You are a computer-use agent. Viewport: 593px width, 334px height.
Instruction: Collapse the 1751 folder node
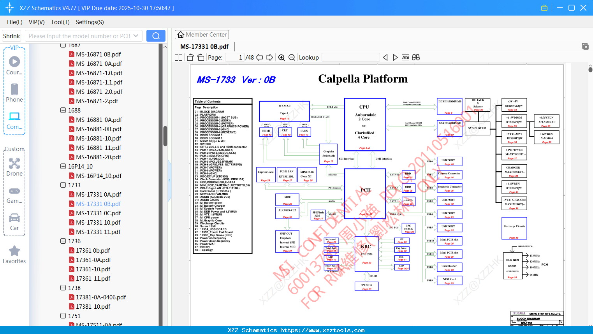click(x=63, y=316)
